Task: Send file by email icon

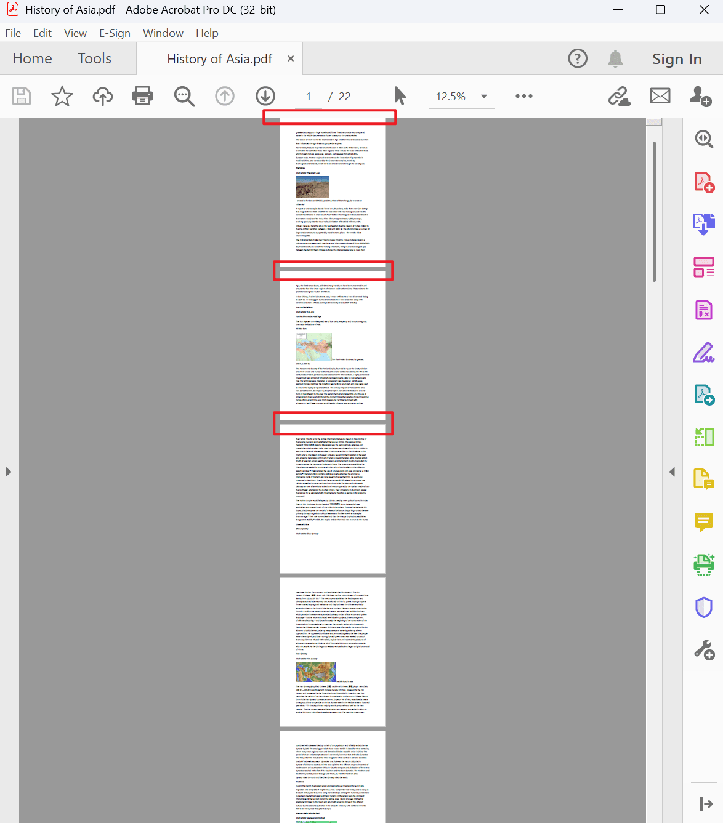Action: tap(660, 96)
